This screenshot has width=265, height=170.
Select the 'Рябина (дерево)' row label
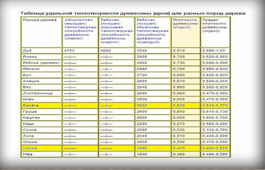click(36, 63)
